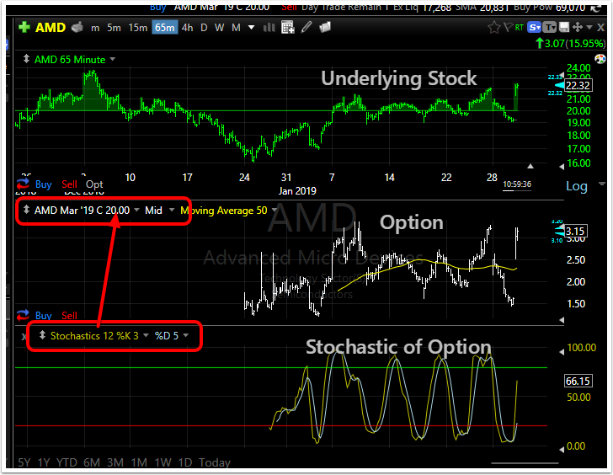Click Buy under the option chart
Image resolution: width=613 pixels, height=475 pixels.
pos(43,316)
